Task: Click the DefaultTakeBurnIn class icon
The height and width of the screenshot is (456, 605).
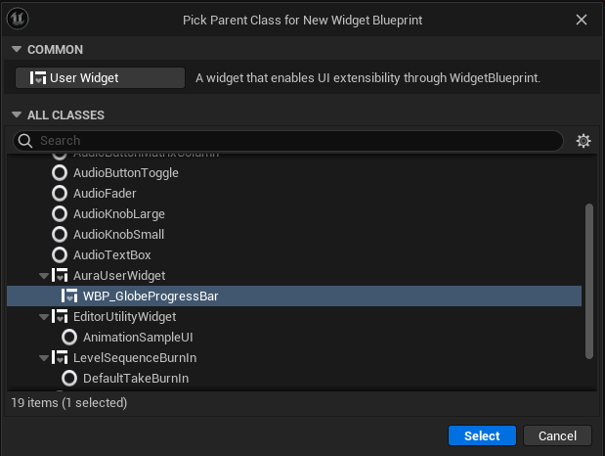Action: click(69, 378)
